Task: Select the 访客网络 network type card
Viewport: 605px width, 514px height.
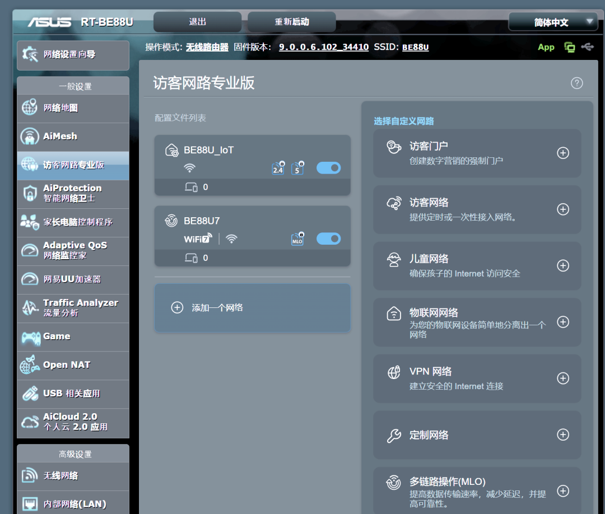Action: pos(477,209)
